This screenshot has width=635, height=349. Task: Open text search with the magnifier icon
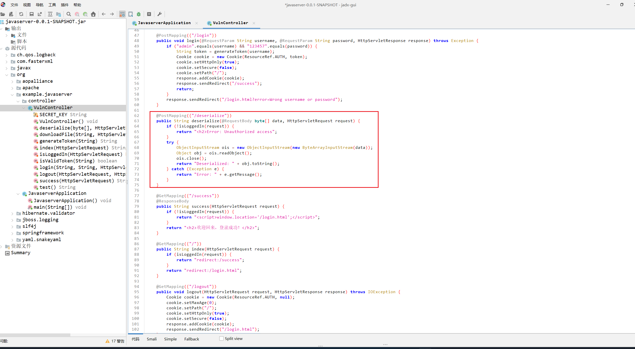tap(69, 14)
